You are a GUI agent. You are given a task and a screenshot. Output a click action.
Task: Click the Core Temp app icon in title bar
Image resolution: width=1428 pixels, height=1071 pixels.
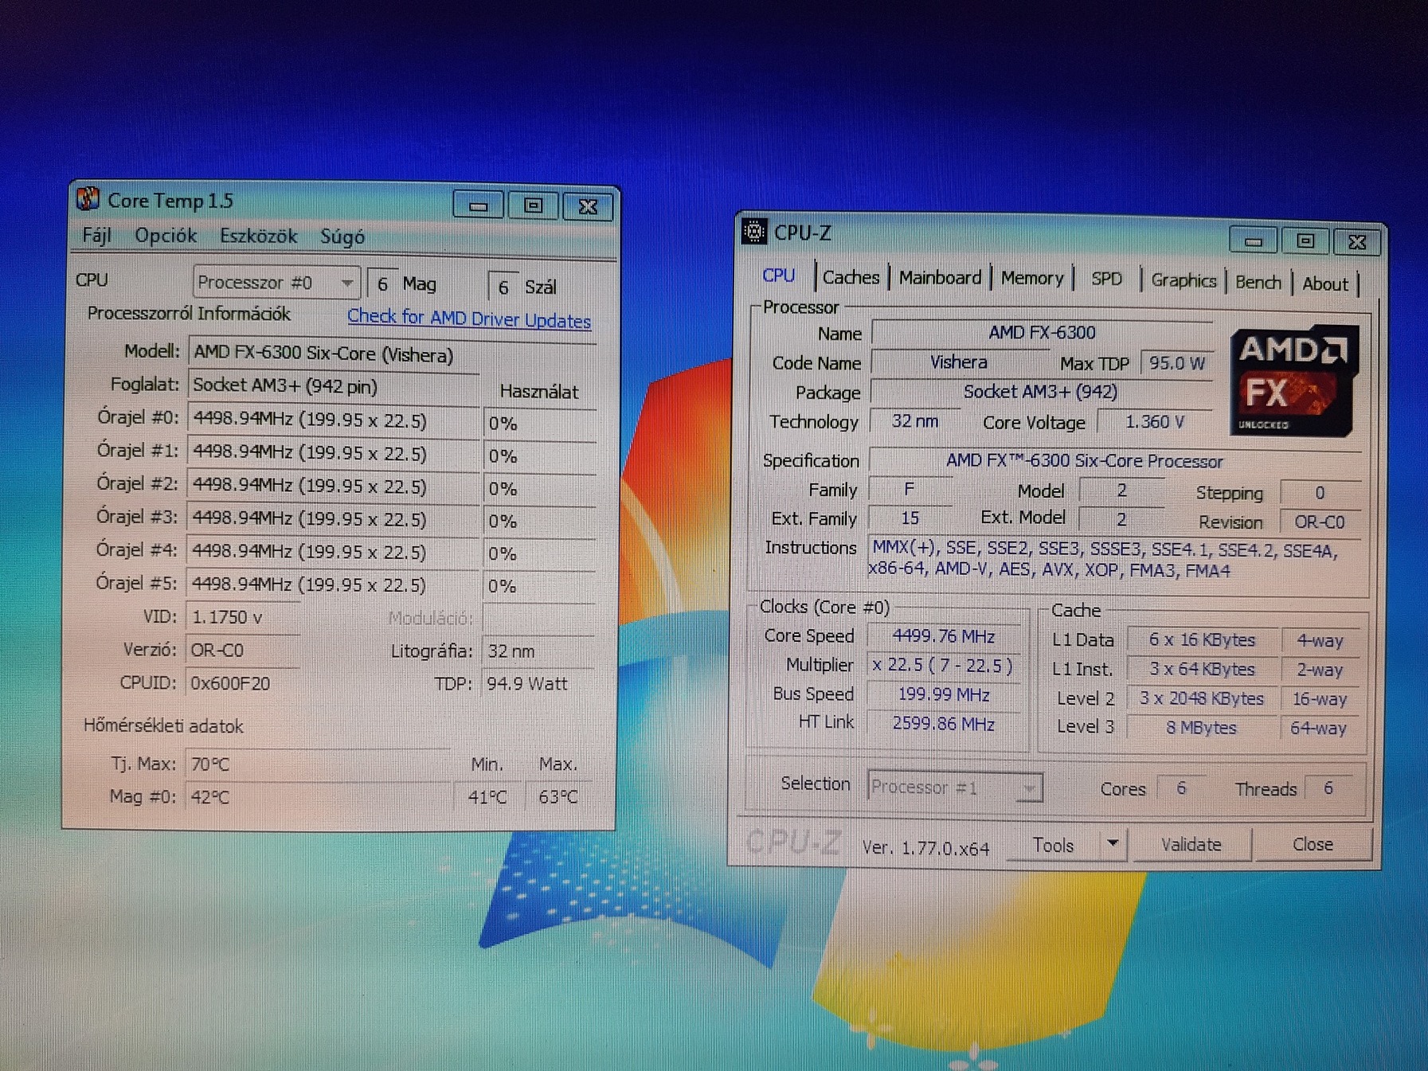tap(88, 199)
